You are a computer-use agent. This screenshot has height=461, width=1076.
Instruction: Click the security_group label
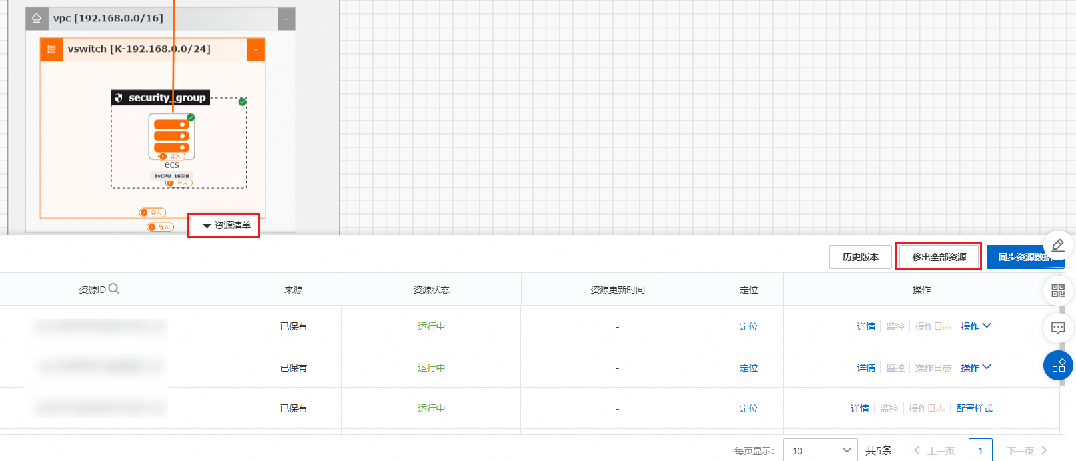tap(167, 98)
